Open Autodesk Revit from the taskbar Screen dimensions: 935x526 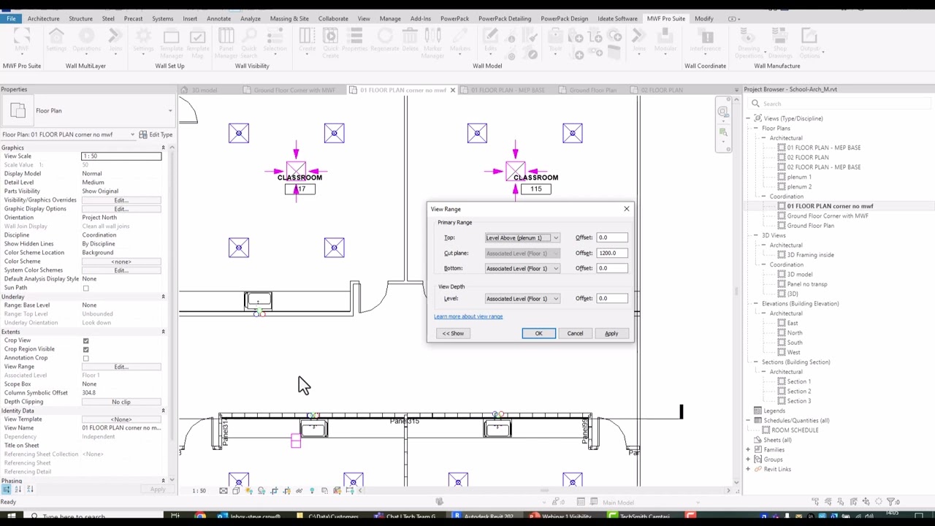click(484, 517)
